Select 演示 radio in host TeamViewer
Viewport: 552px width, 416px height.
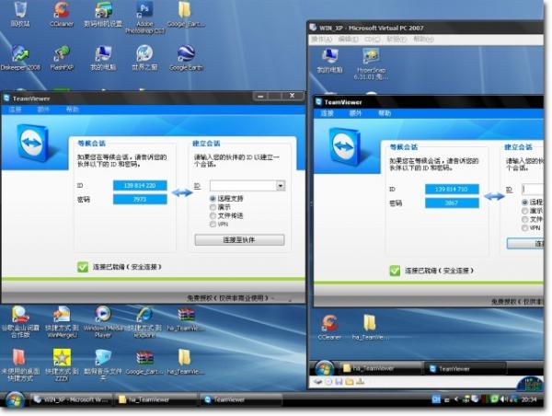pyautogui.click(x=213, y=207)
